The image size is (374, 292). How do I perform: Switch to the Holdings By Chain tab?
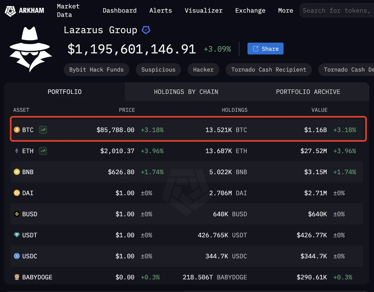pos(186,92)
